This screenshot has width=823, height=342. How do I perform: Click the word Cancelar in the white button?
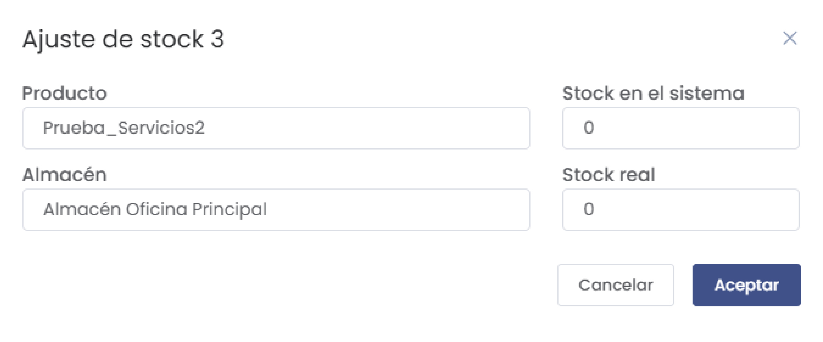click(615, 285)
